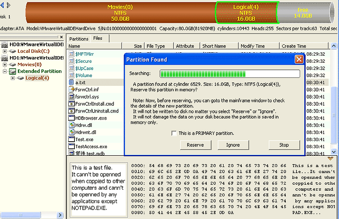339x219 pixels.
Task: Click the Ignore button
Action: pos(233,145)
